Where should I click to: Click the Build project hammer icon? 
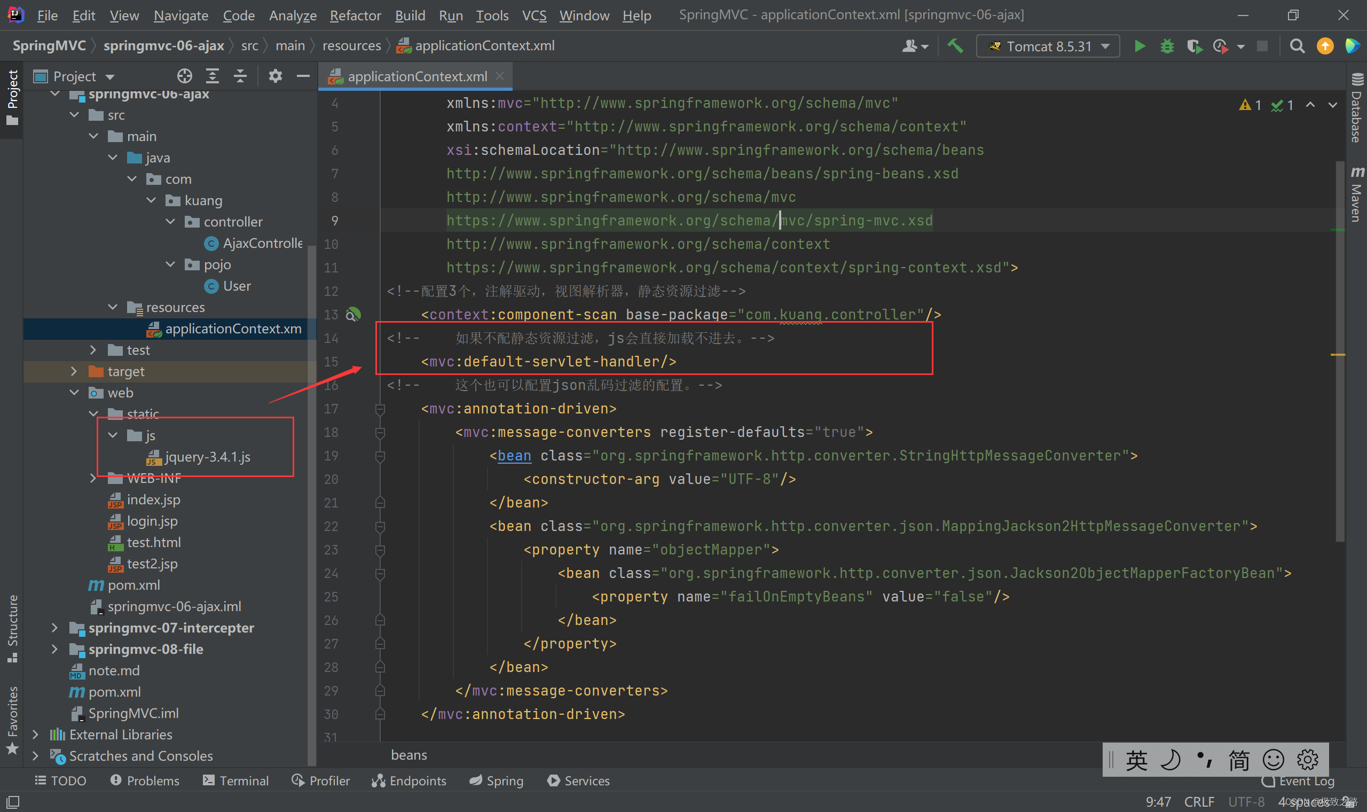[955, 46]
